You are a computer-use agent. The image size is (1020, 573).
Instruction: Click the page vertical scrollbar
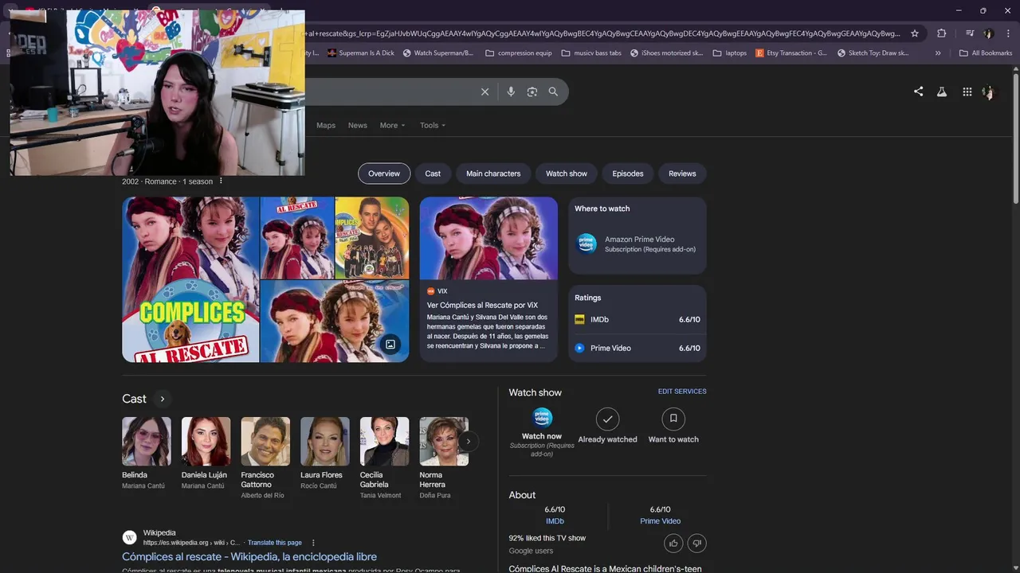coord(1015,139)
